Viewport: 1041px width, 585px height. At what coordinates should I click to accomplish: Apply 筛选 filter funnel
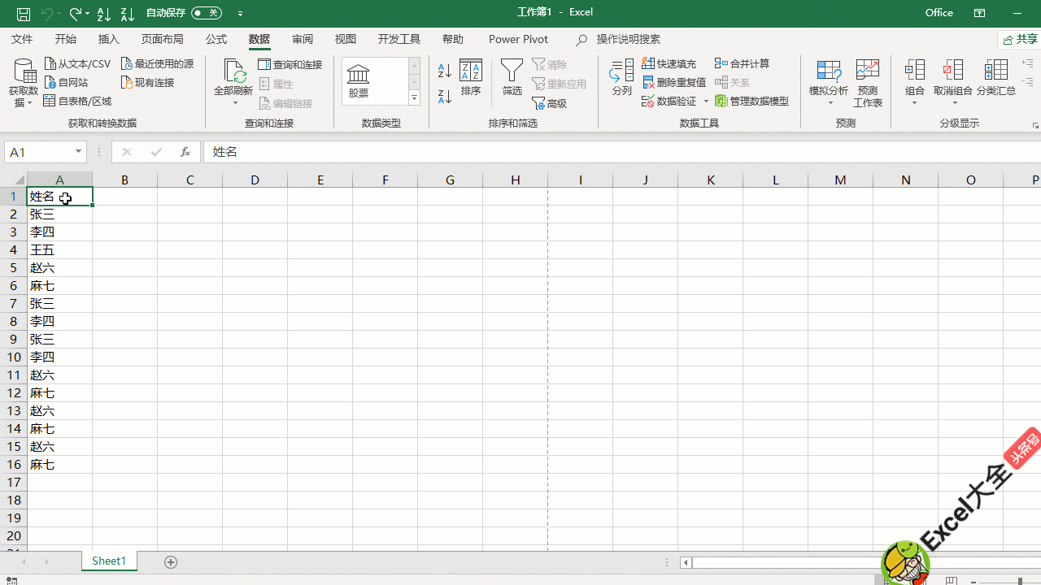pos(512,78)
